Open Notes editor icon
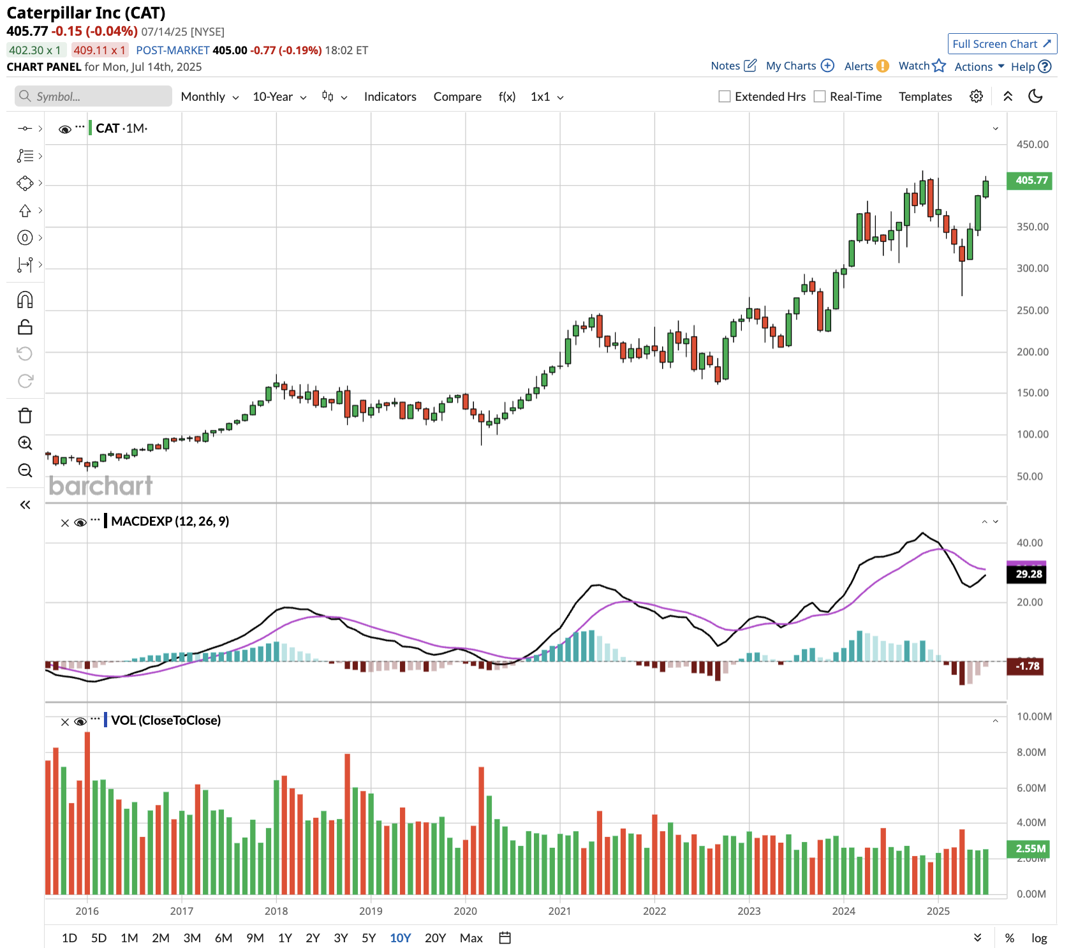 click(x=751, y=65)
